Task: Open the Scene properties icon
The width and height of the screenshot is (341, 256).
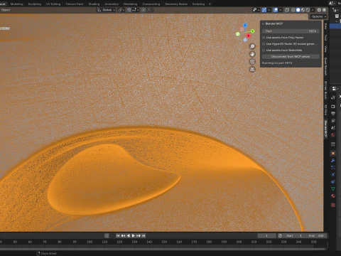Action: click(x=333, y=128)
